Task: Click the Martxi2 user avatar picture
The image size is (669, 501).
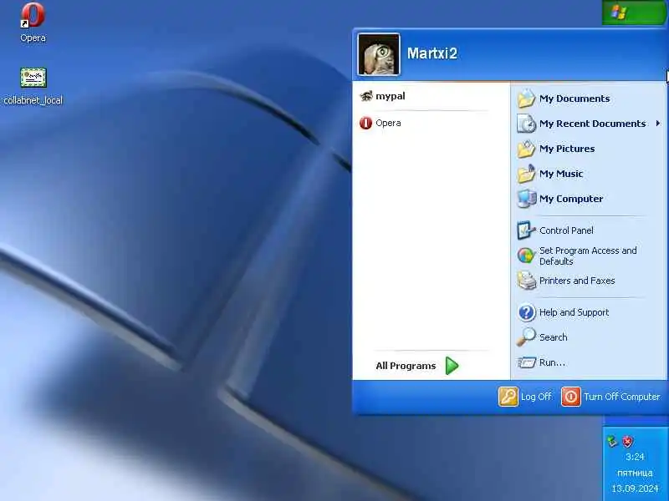Action: click(x=379, y=54)
